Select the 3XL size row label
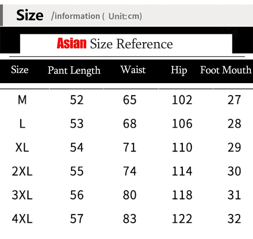Viewport: 253px width, 239px height. click(22, 195)
